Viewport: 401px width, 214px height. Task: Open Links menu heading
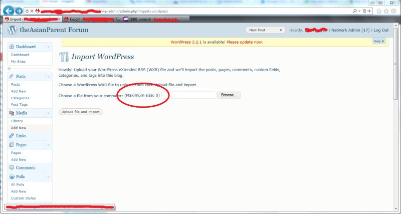point(21,136)
